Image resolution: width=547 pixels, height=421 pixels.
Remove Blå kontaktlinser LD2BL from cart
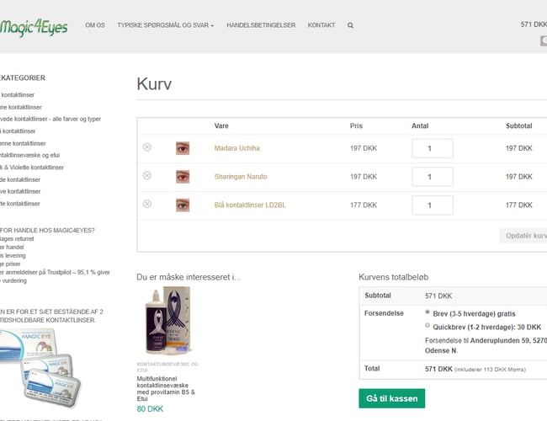[x=147, y=204]
